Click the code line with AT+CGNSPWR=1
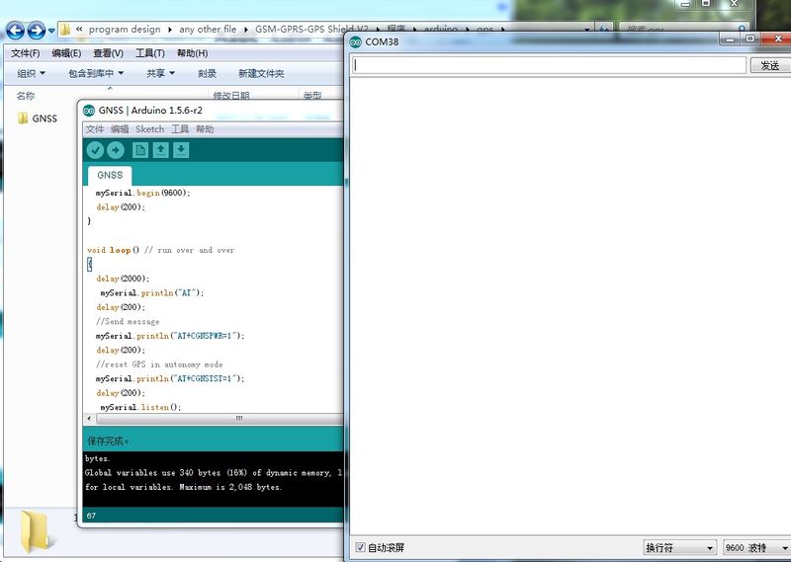This screenshot has width=791, height=562. coord(170,336)
